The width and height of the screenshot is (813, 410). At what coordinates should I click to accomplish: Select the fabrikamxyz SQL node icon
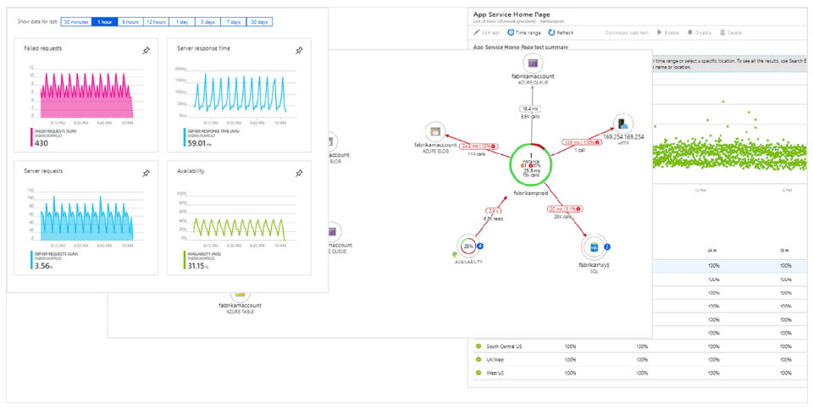pos(595,247)
